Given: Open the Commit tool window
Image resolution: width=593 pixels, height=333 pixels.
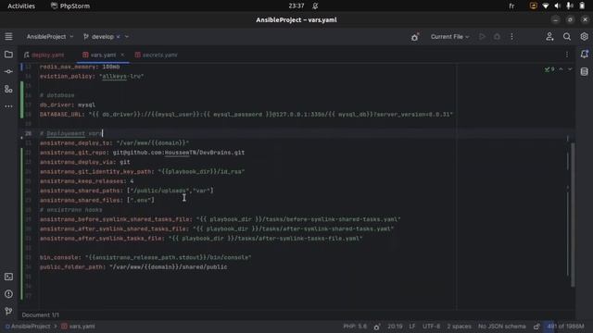Looking at the screenshot, I should (8, 71).
